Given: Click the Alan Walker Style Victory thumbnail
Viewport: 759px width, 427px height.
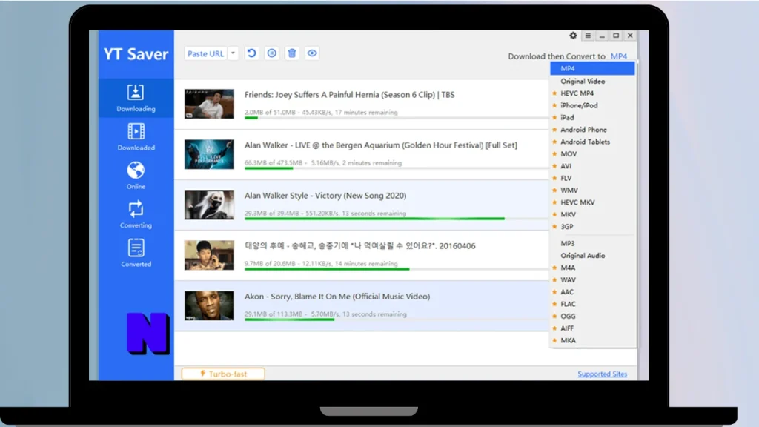Looking at the screenshot, I should pyautogui.click(x=209, y=205).
